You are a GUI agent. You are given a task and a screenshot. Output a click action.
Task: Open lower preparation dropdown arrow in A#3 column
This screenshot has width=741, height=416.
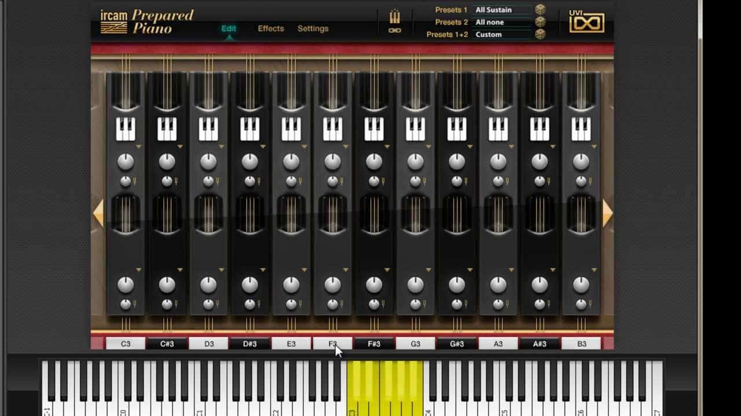coord(553,270)
